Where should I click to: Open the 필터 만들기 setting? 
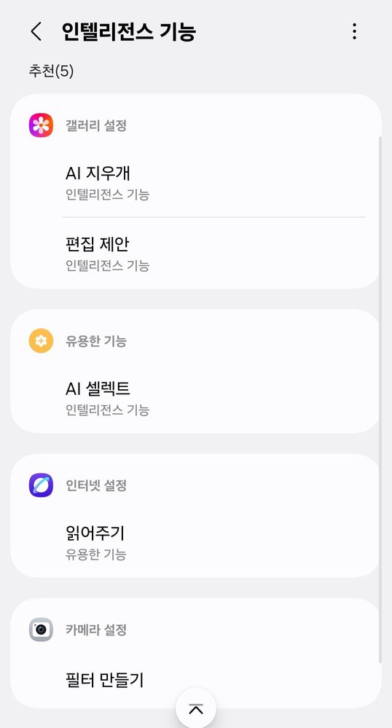[195, 680]
